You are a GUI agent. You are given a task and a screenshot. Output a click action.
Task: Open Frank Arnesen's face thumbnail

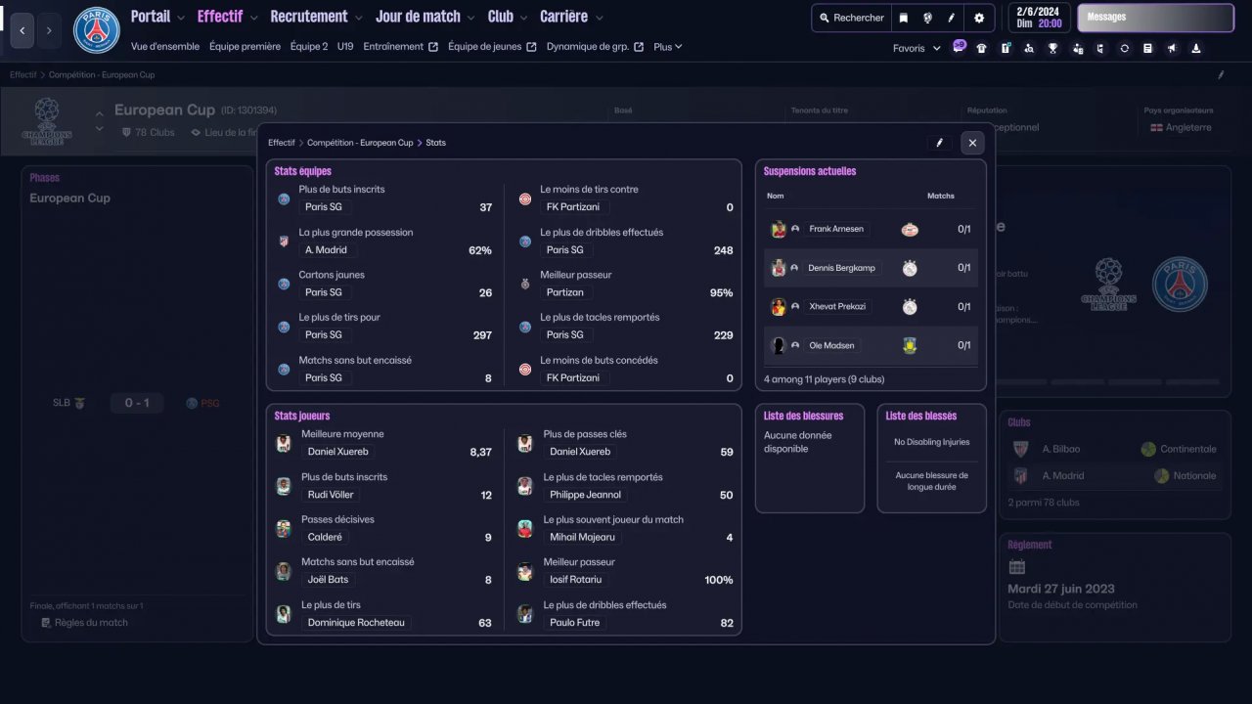click(x=779, y=229)
